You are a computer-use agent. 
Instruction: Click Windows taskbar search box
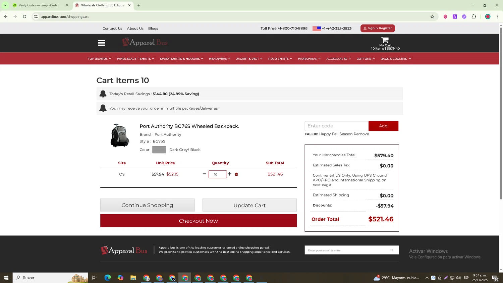(50, 278)
